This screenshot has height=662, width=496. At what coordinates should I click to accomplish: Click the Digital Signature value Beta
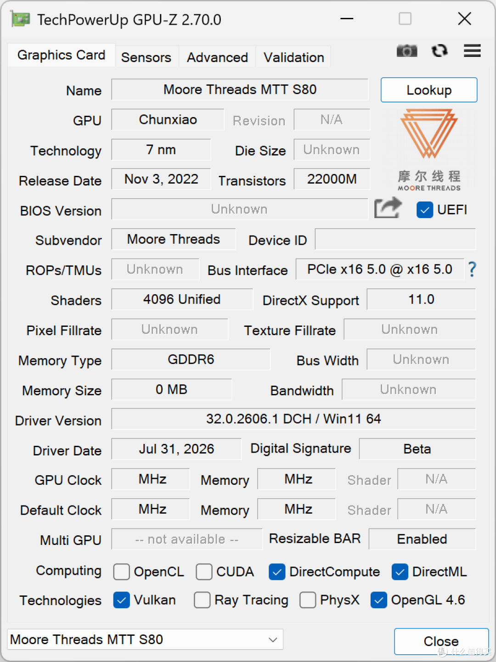coord(417,449)
